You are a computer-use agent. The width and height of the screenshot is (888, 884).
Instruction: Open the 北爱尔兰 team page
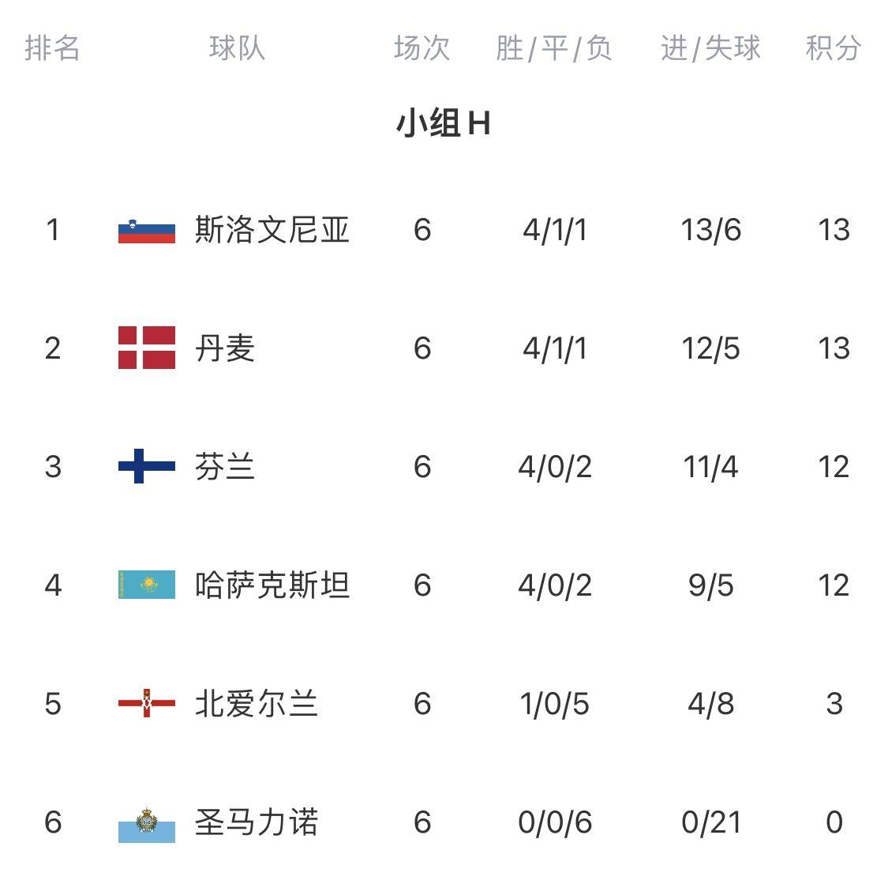[x=256, y=704]
